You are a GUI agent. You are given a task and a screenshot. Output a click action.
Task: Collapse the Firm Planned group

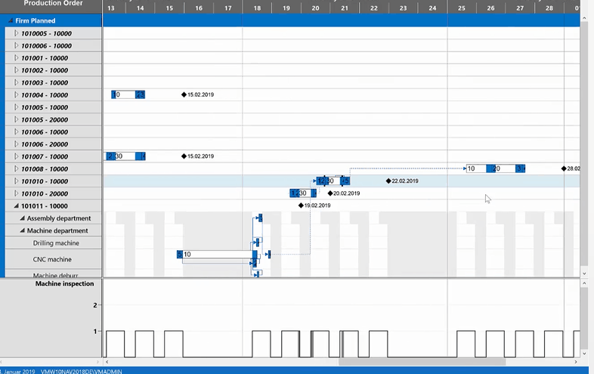[x=10, y=21]
